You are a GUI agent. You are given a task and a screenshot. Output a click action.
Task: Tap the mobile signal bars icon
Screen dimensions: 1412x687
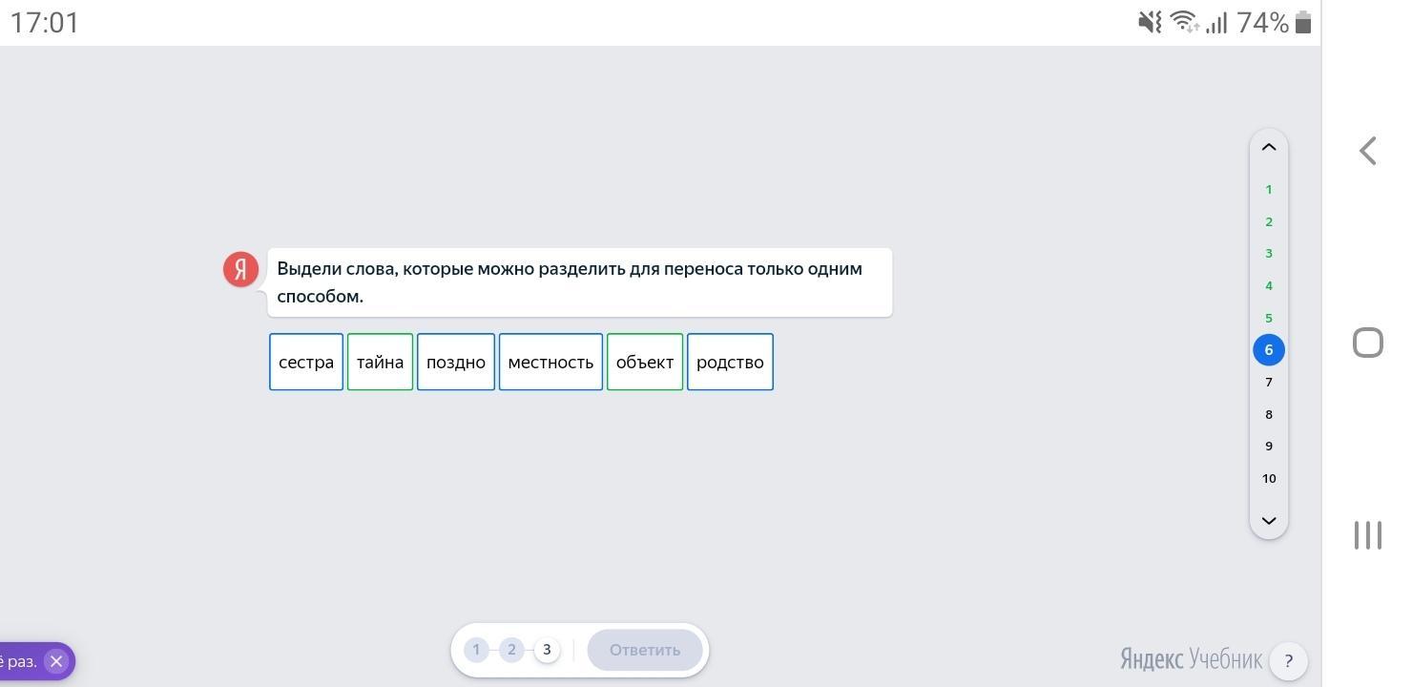[1216, 22]
